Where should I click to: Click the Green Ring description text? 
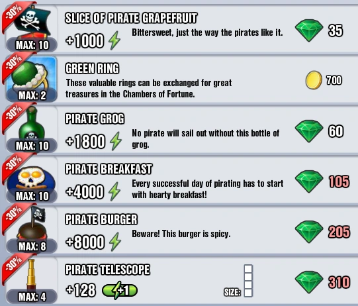[149, 88]
